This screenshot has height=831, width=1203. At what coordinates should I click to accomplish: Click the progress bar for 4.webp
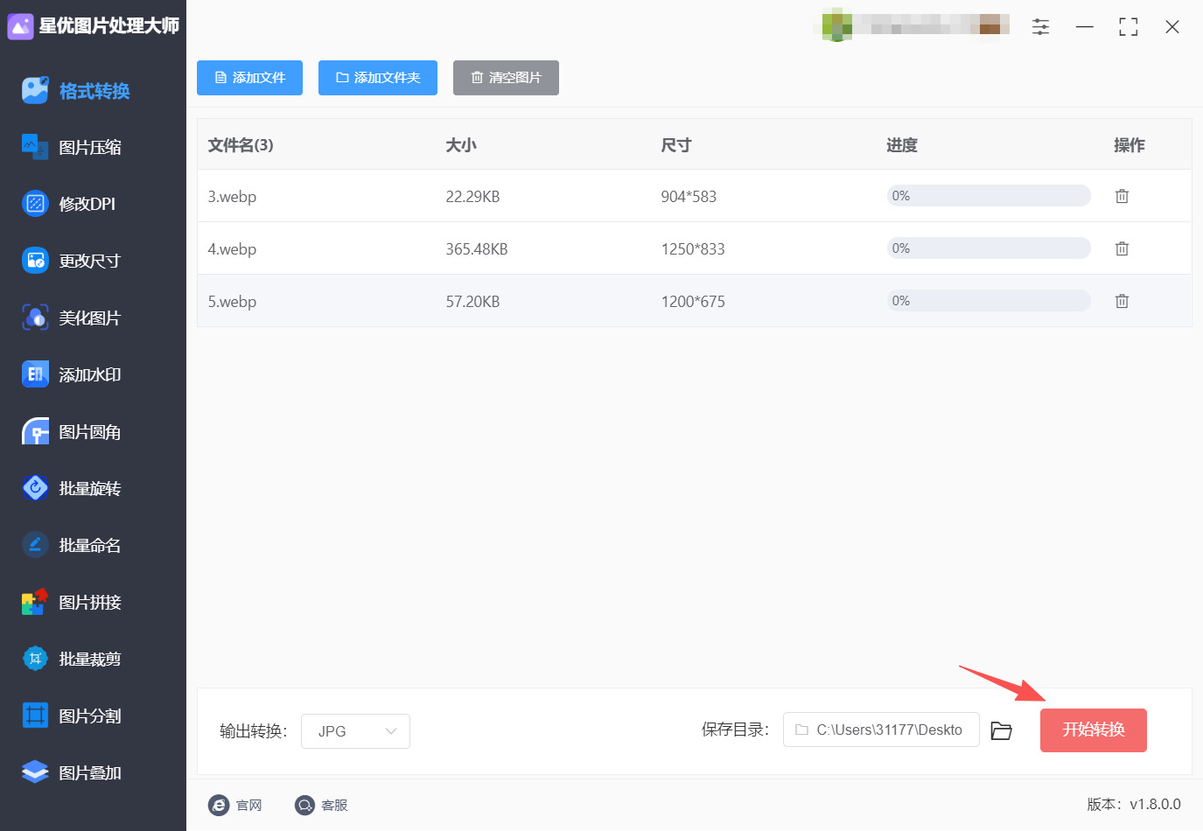click(x=989, y=248)
